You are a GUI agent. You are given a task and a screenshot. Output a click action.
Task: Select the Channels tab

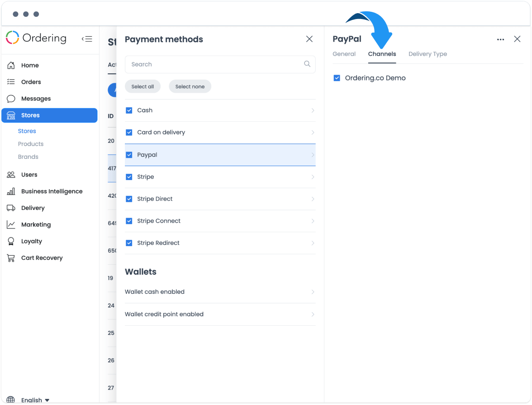pos(382,54)
